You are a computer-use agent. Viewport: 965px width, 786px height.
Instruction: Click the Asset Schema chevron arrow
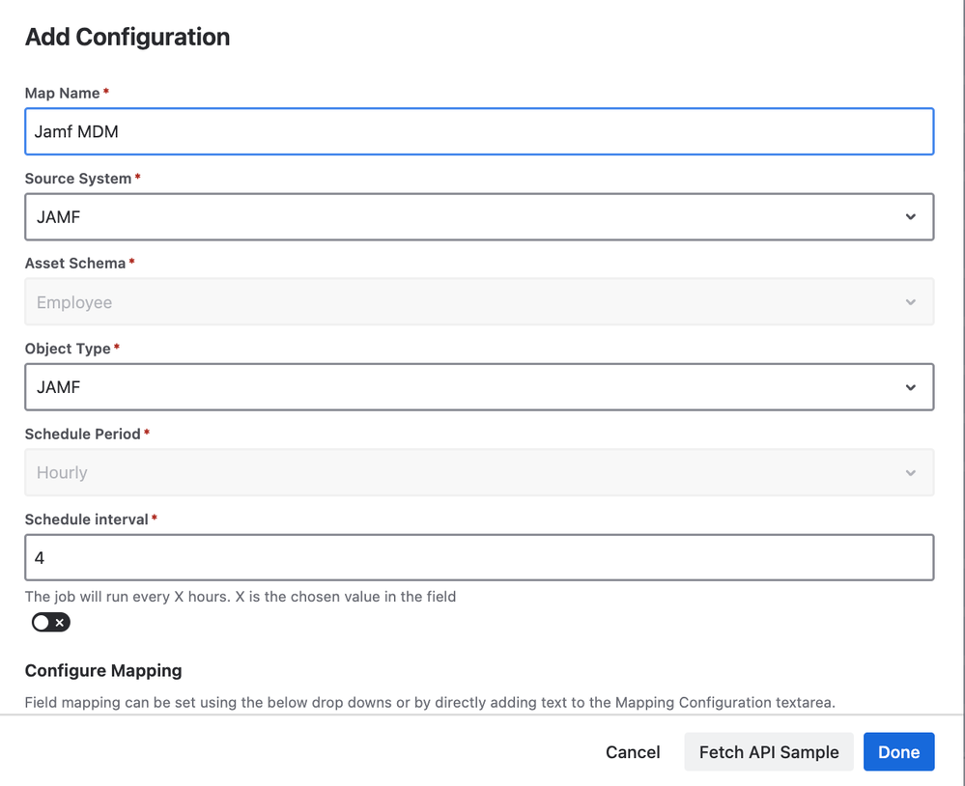911,302
